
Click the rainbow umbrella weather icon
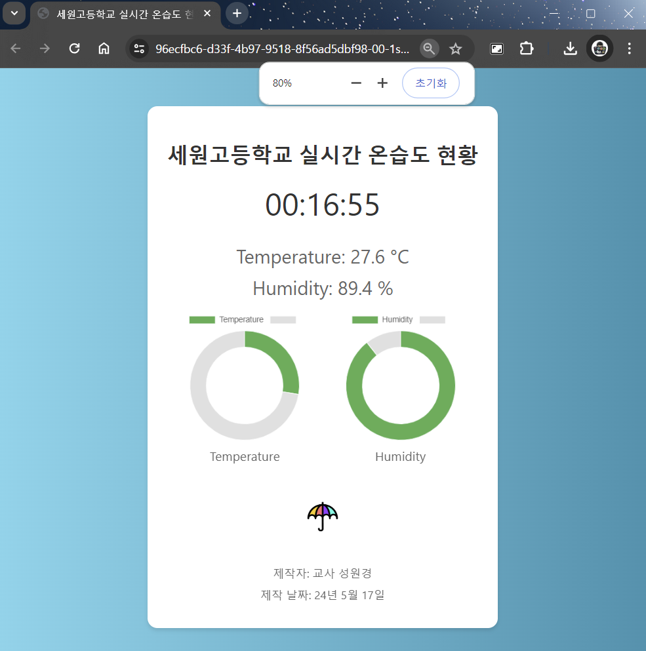tap(323, 517)
